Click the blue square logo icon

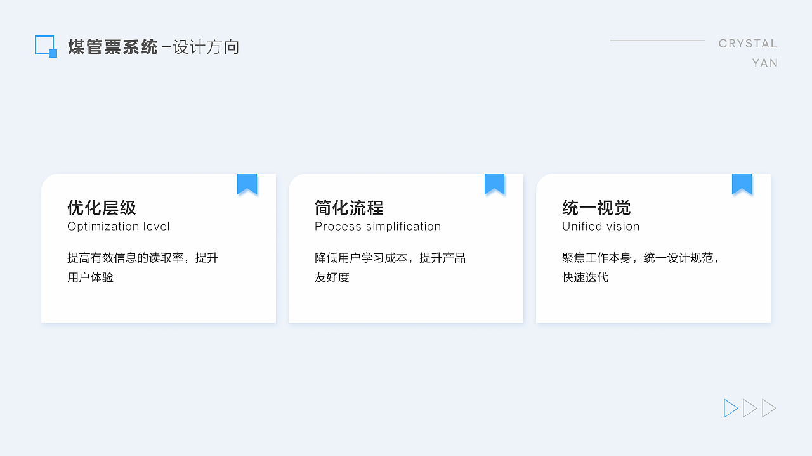[46, 46]
